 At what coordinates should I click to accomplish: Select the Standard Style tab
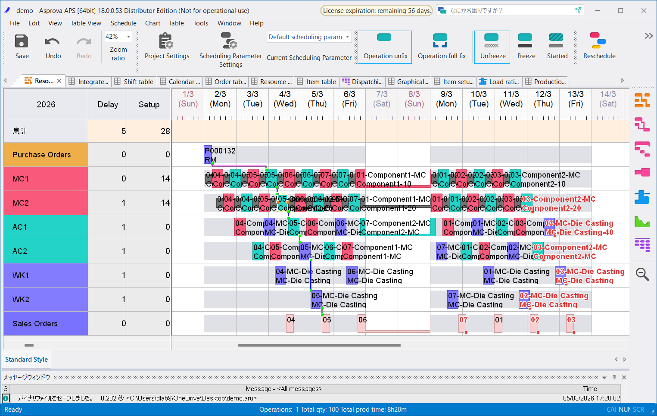pyautogui.click(x=26, y=360)
